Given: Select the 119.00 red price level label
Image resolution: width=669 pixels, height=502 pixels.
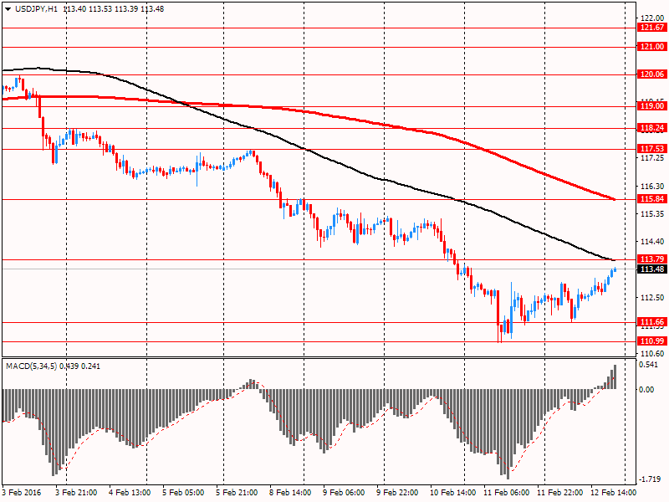Looking at the screenshot, I should point(652,106).
